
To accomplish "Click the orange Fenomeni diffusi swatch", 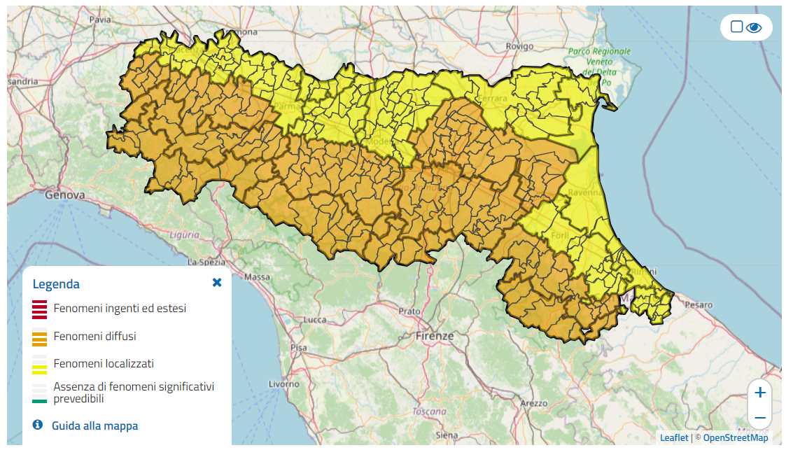I will pos(39,337).
